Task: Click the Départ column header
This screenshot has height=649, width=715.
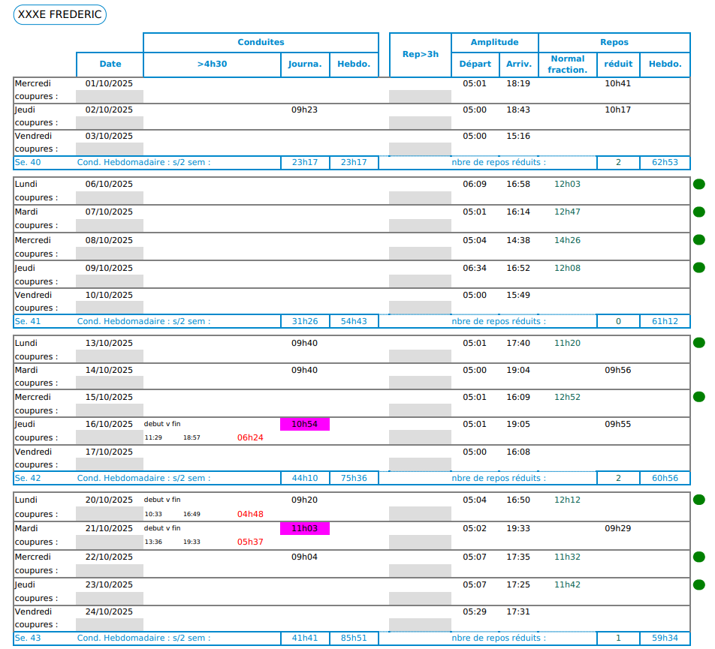Action: pyautogui.click(x=475, y=65)
